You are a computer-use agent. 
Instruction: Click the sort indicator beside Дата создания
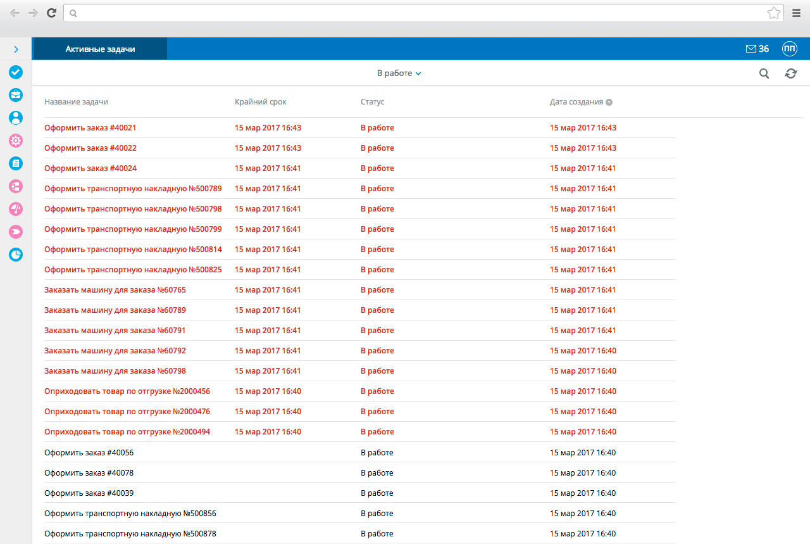click(609, 102)
